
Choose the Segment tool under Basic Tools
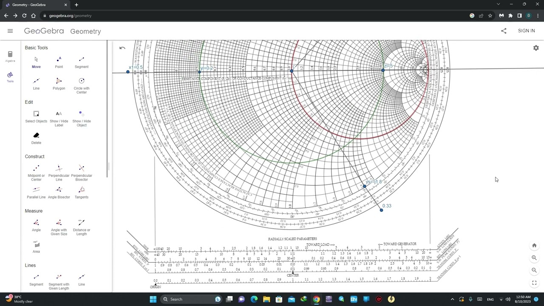point(82,62)
